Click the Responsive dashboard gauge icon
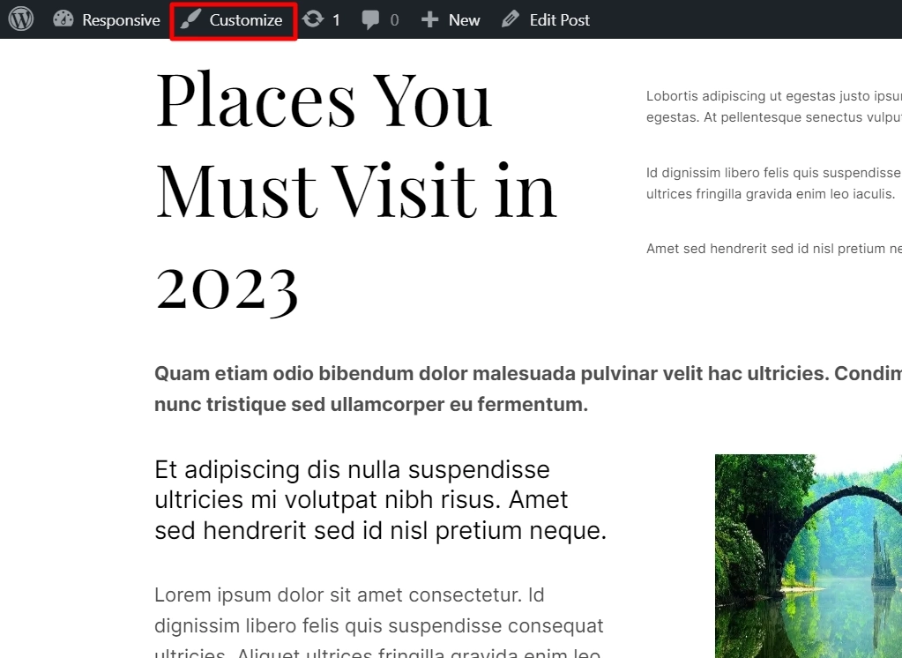 pos(63,19)
